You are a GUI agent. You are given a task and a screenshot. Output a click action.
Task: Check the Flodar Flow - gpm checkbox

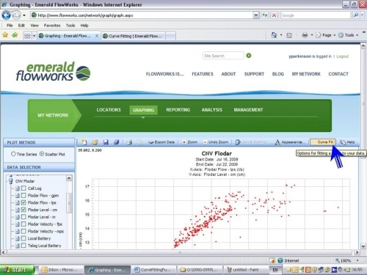[x=23, y=195]
